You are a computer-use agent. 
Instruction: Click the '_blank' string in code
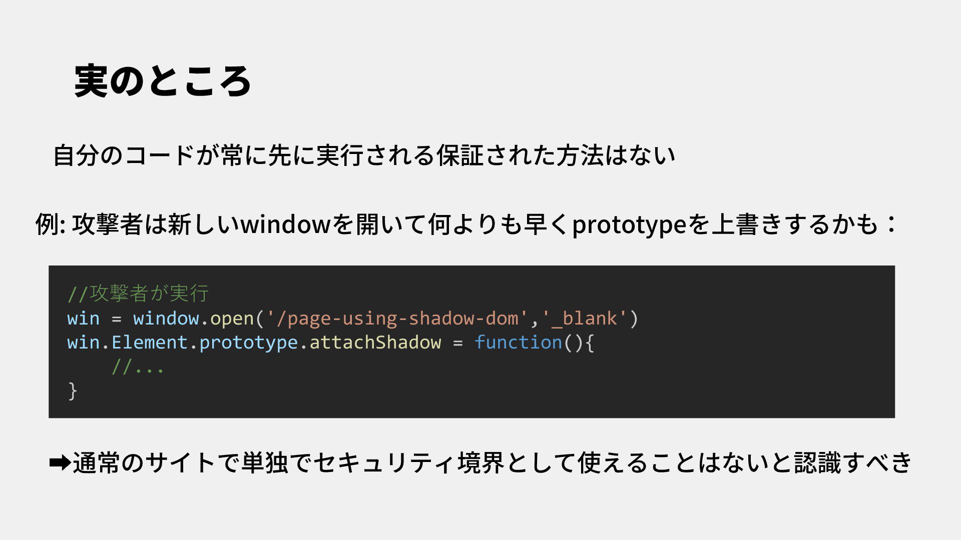[585, 318]
